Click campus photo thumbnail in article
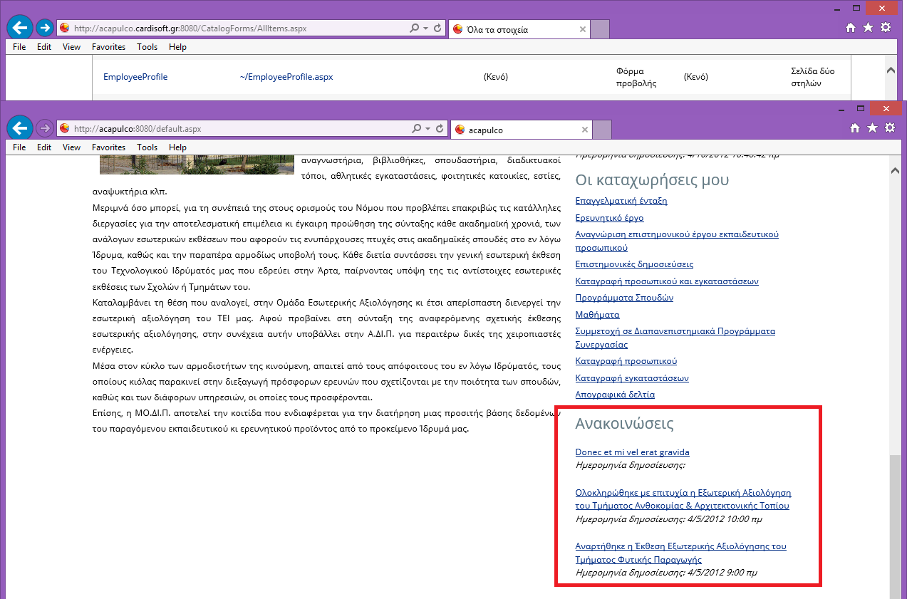Image resolution: width=907 pixels, height=599 pixels. pyautogui.click(x=197, y=165)
